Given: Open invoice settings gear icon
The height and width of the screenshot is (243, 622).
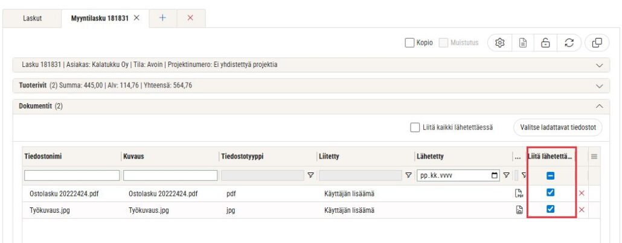Looking at the screenshot, I should pyautogui.click(x=499, y=43).
